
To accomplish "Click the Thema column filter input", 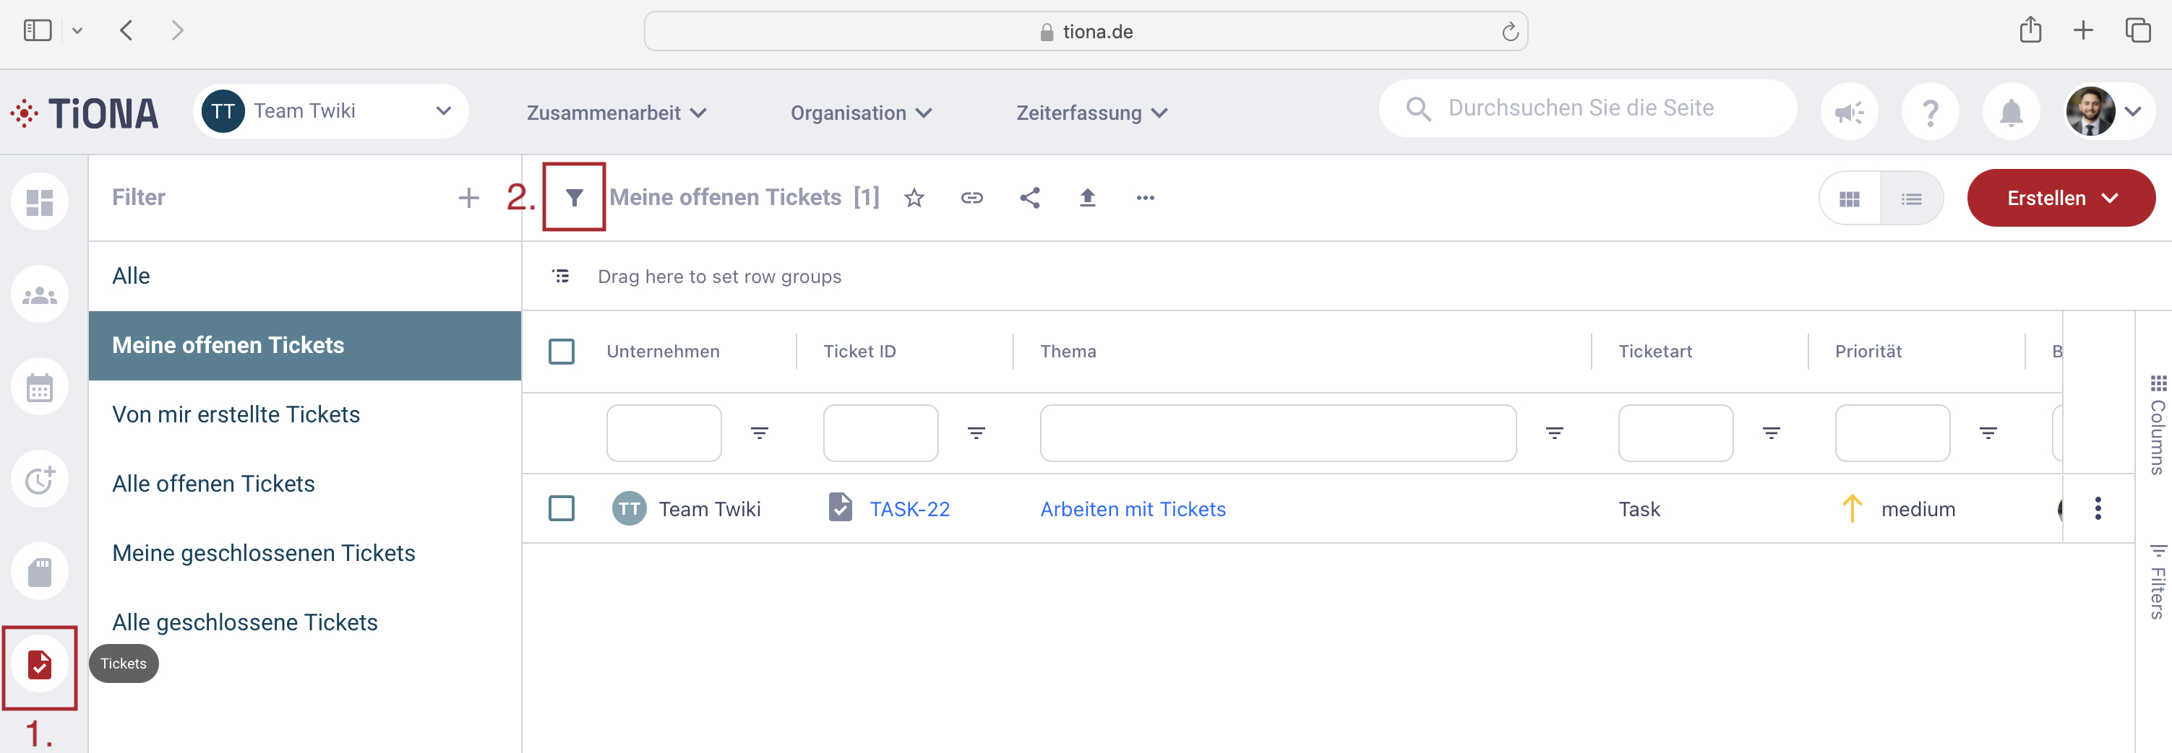I will pyautogui.click(x=1278, y=433).
